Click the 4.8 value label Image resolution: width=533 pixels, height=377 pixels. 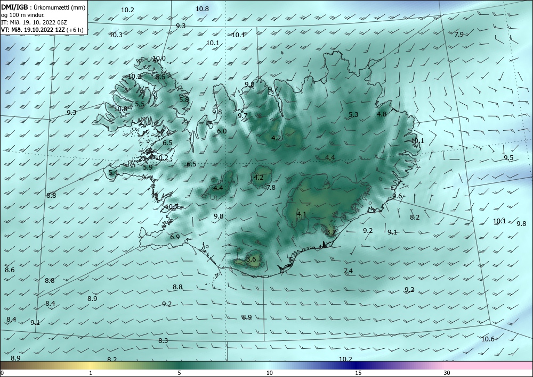click(382, 114)
